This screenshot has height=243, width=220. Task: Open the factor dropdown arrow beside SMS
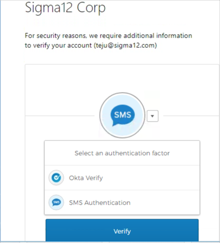click(x=152, y=116)
